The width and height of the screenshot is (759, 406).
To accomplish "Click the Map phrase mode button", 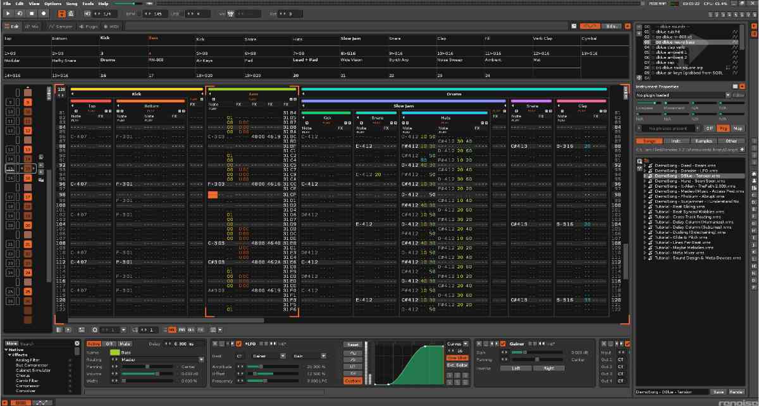I will 737,128.
